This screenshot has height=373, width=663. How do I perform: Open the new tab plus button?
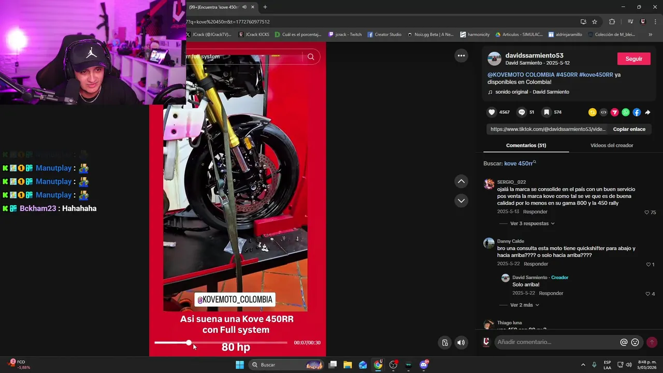(265, 7)
